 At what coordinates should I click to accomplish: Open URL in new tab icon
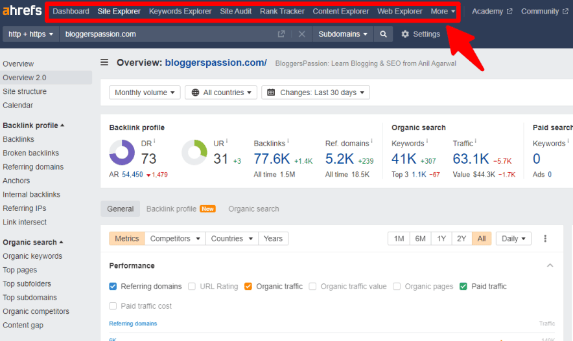coord(281,34)
